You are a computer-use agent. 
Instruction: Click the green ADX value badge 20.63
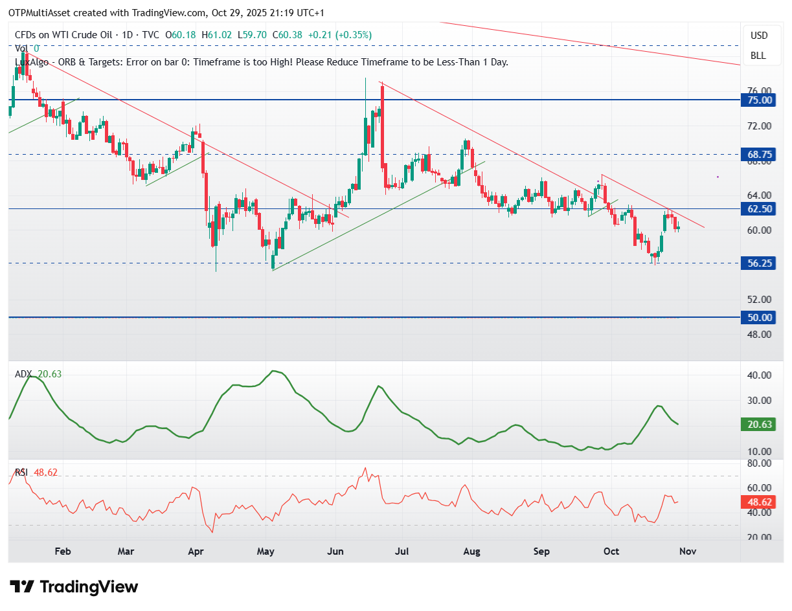tap(760, 425)
